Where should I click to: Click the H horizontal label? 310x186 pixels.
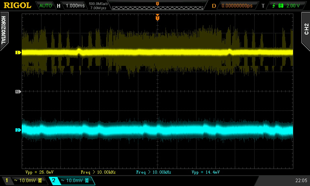[x=59, y=6]
